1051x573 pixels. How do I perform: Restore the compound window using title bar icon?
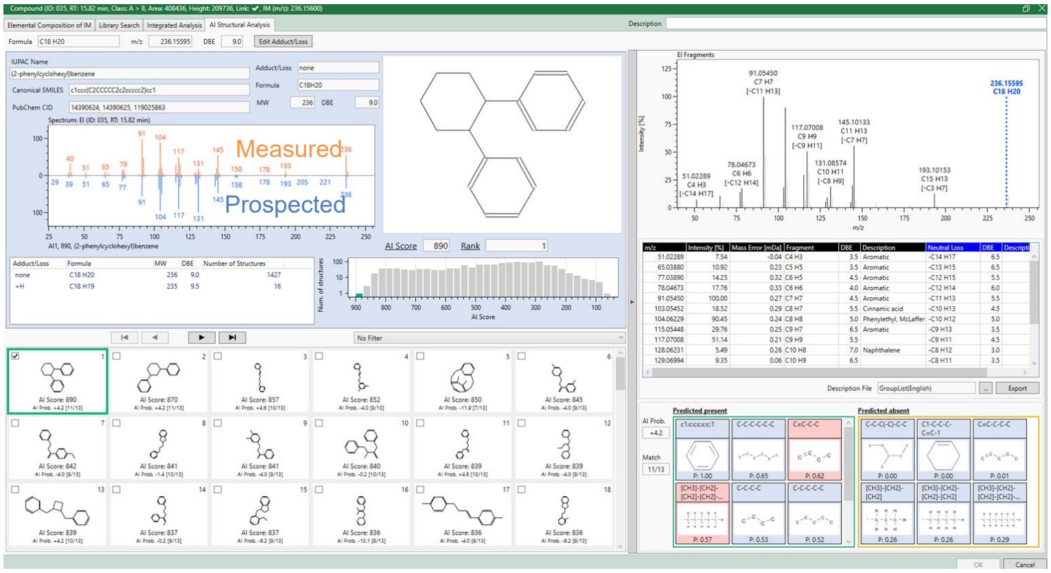(1026, 8)
